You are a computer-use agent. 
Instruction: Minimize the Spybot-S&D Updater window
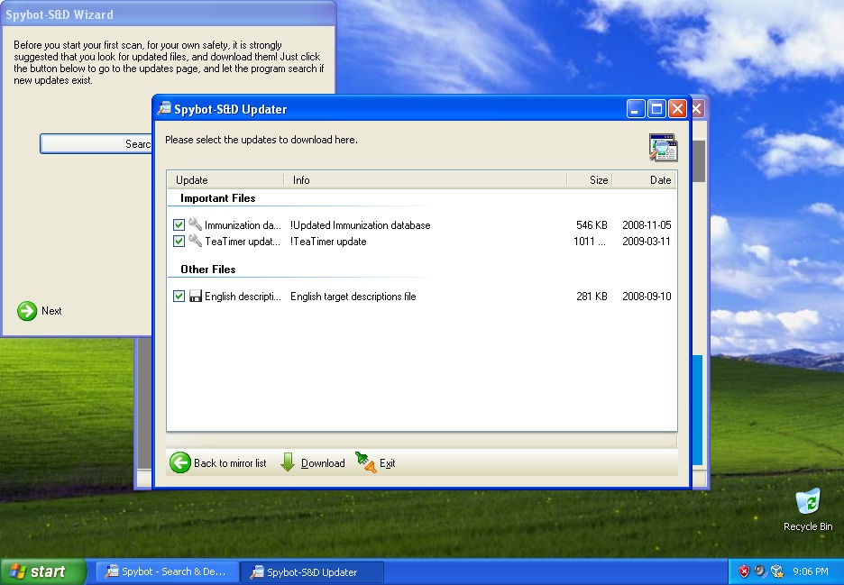(x=636, y=109)
